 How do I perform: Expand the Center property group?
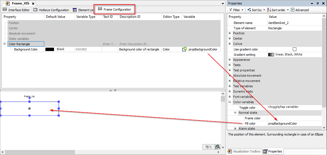pyautogui.click(x=230, y=38)
